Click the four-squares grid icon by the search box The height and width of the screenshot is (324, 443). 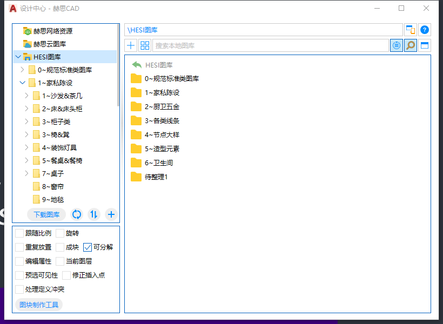click(x=145, y=45)
